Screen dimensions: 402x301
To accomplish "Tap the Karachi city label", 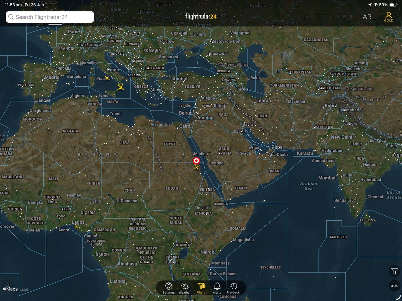I will 305,153.
